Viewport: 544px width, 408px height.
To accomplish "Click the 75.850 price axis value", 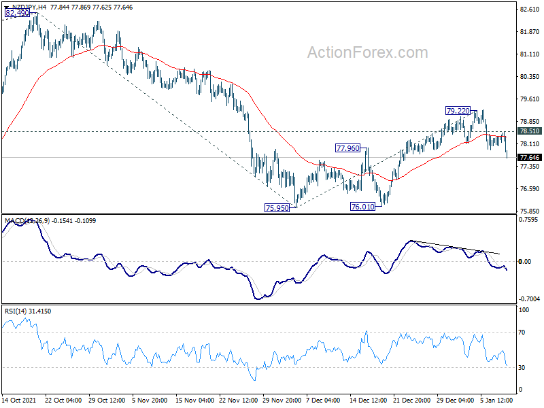I will pyautogui.click(x=530, y=211).
